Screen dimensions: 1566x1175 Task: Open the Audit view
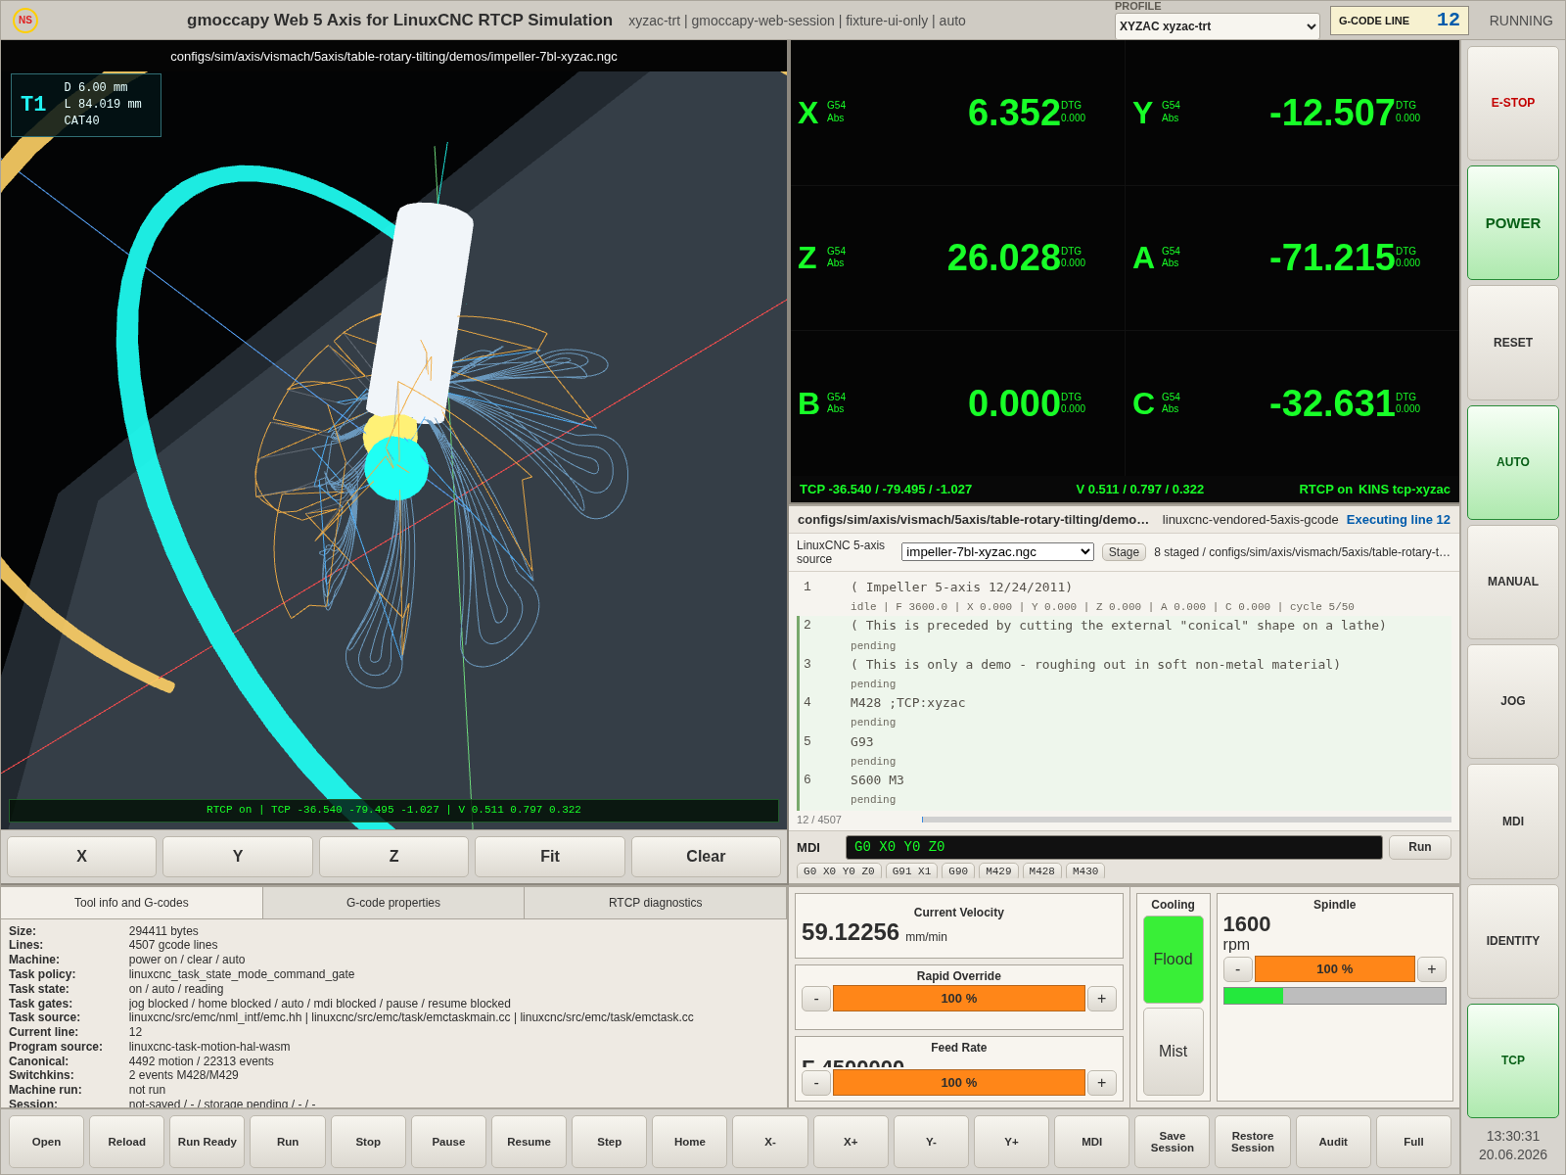pos(1333,1142)
